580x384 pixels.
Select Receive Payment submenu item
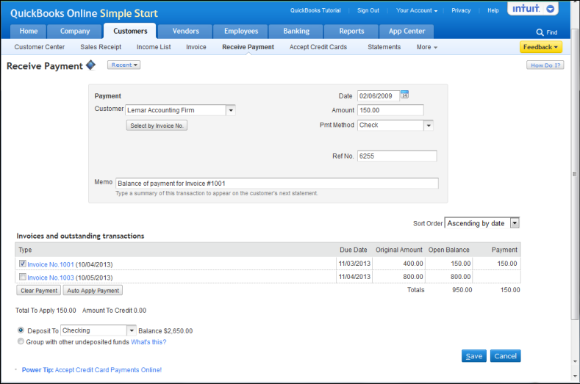(x=248, y=47)
